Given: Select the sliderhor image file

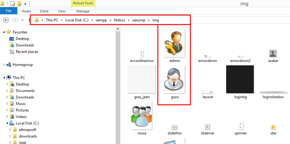Looking at the screenshot, I should pyautogui.click(x=175, y=130).
